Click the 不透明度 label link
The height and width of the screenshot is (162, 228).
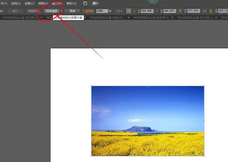88,11
